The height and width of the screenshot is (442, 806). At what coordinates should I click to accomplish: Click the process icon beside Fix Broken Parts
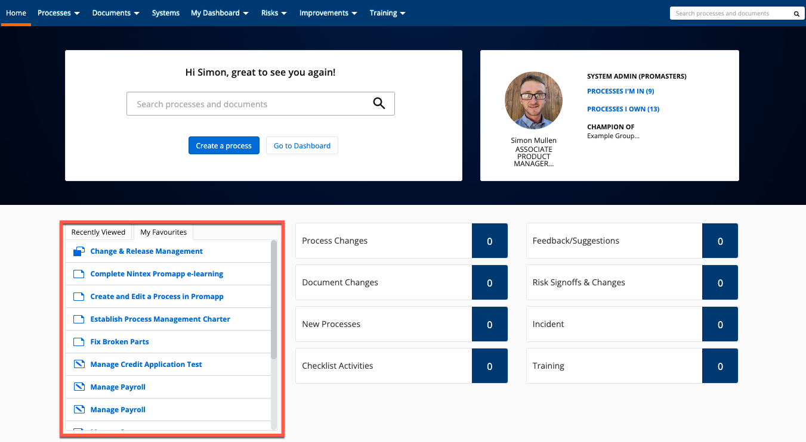coord(79,342)
